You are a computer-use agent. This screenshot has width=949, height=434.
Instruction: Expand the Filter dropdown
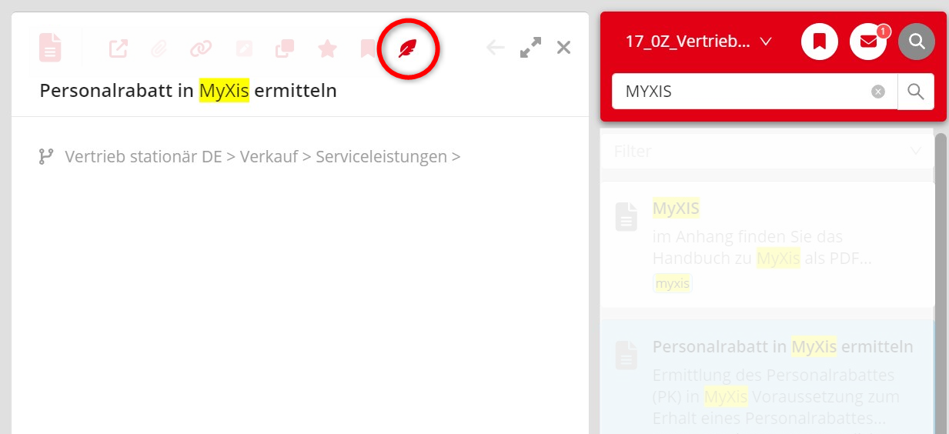tap(767, 152)
